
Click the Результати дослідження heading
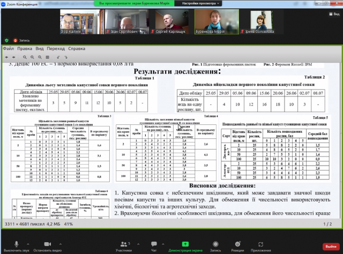pos(177,71)
